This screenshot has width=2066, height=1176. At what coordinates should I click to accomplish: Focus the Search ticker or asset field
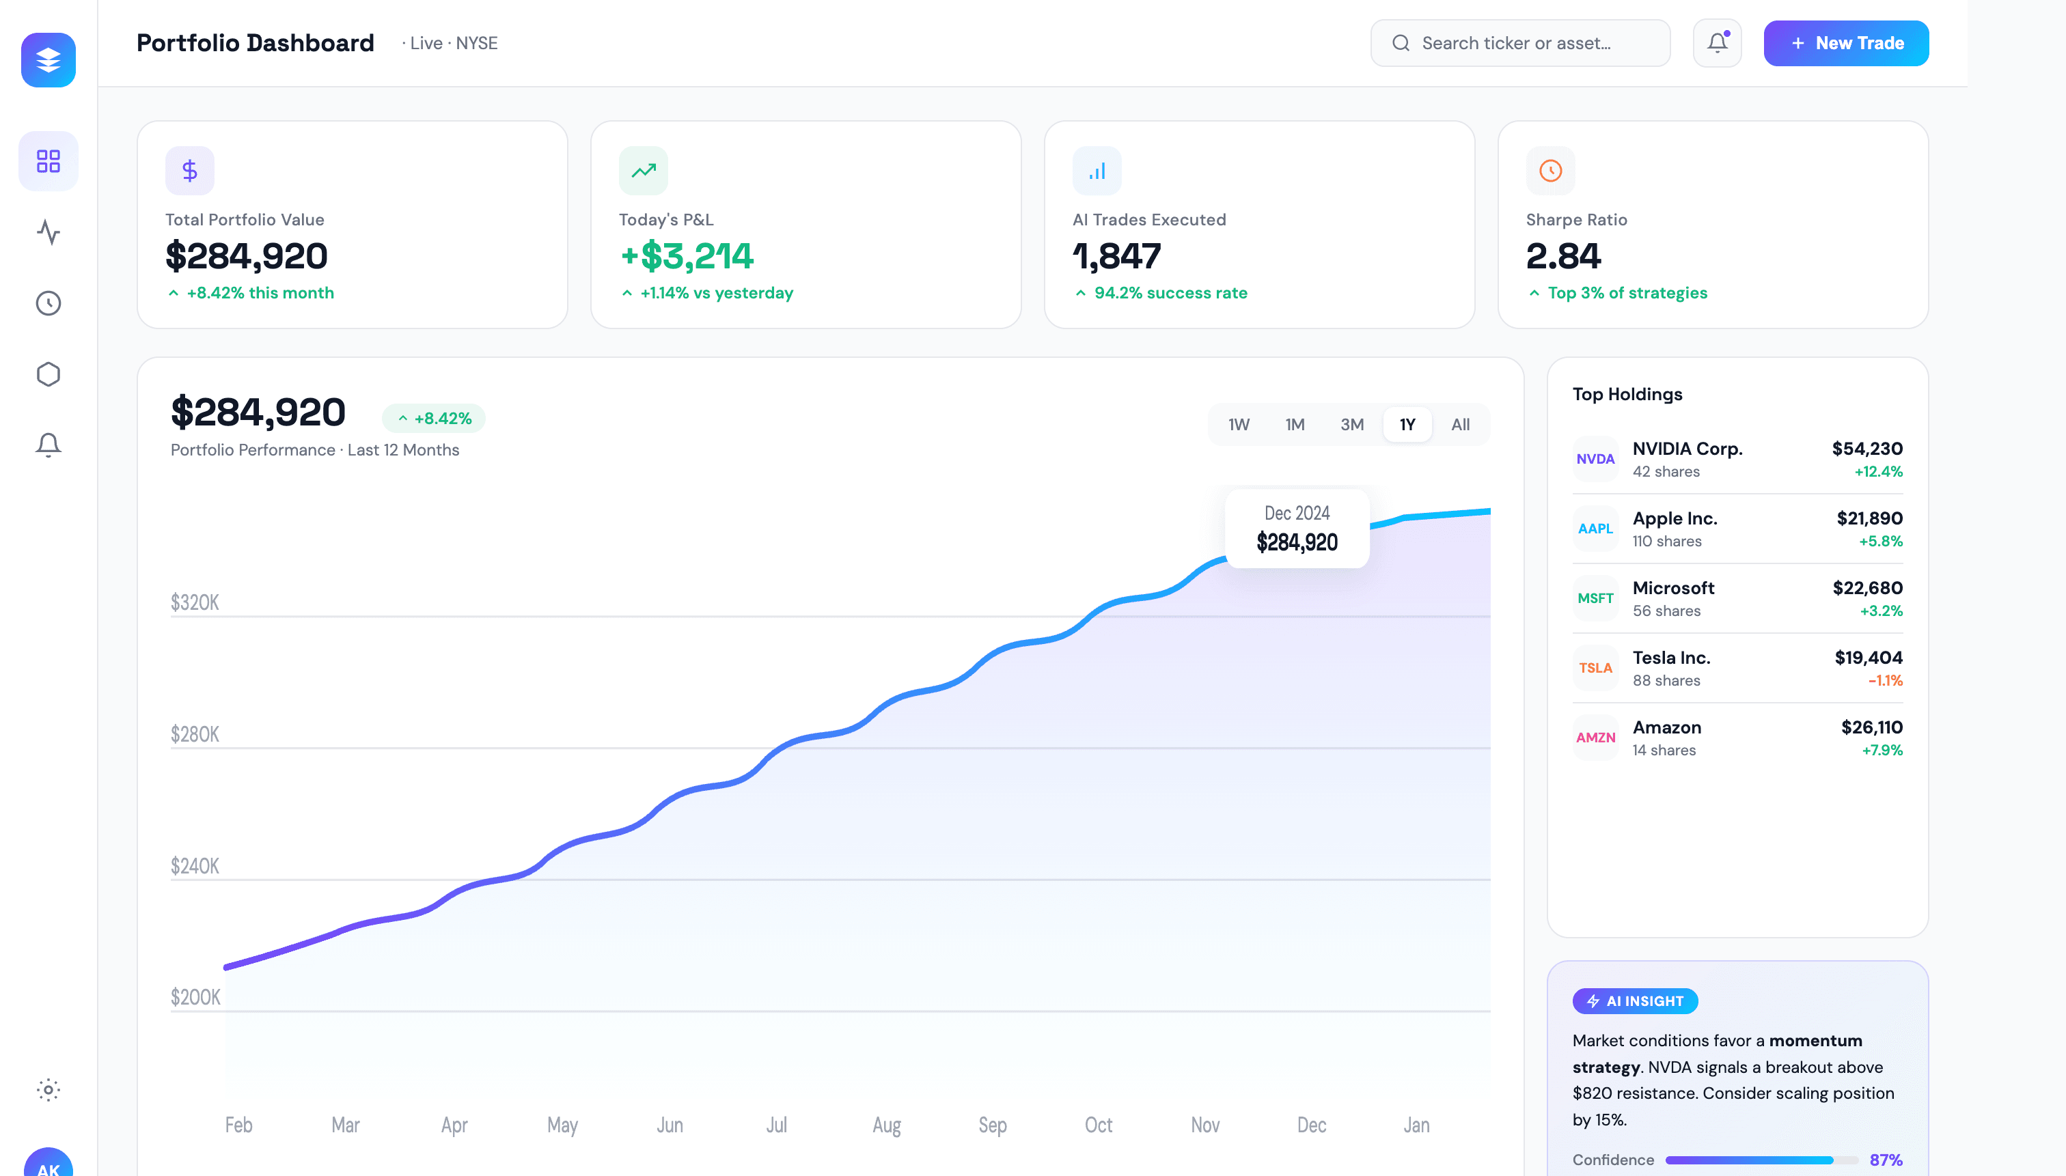pos(1520,43)
